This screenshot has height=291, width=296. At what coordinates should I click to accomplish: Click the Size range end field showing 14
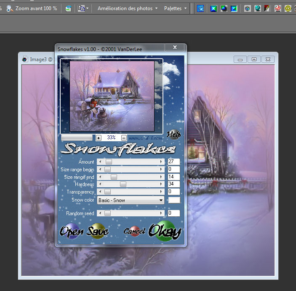(173, 177)
